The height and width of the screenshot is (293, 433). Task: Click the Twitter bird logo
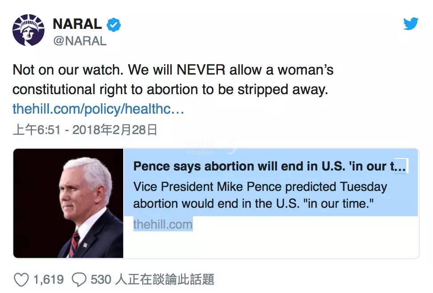pos(411,24)
